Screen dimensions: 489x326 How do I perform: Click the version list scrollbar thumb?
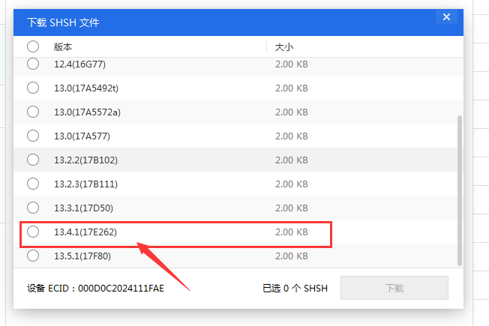click(459, 191)
